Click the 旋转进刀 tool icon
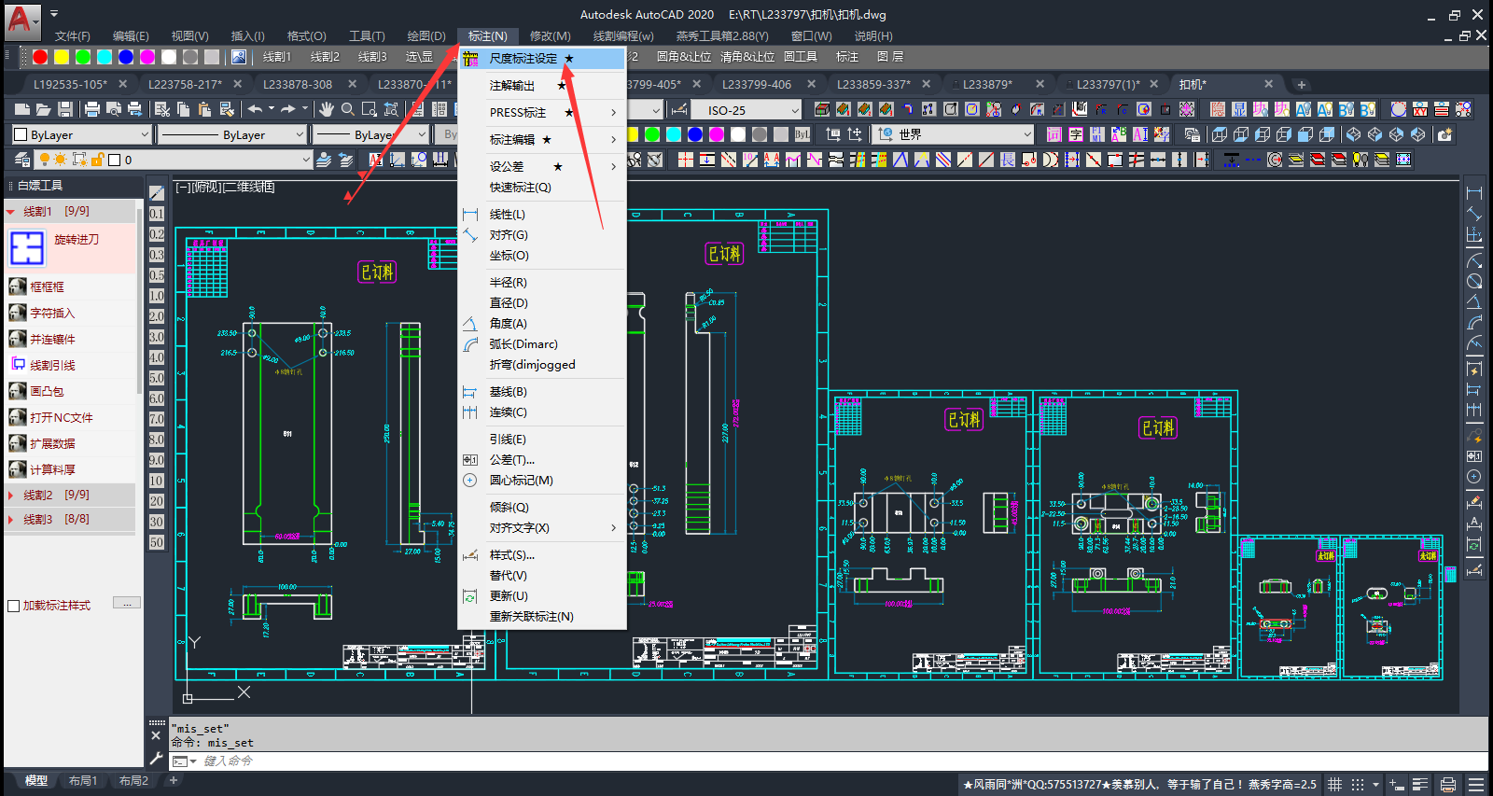The image size is (1493, 796). (x=27, y=248)
